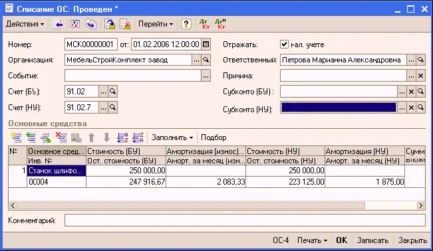
Task: Open help with the question mark icon
Action: click(186, 24)
